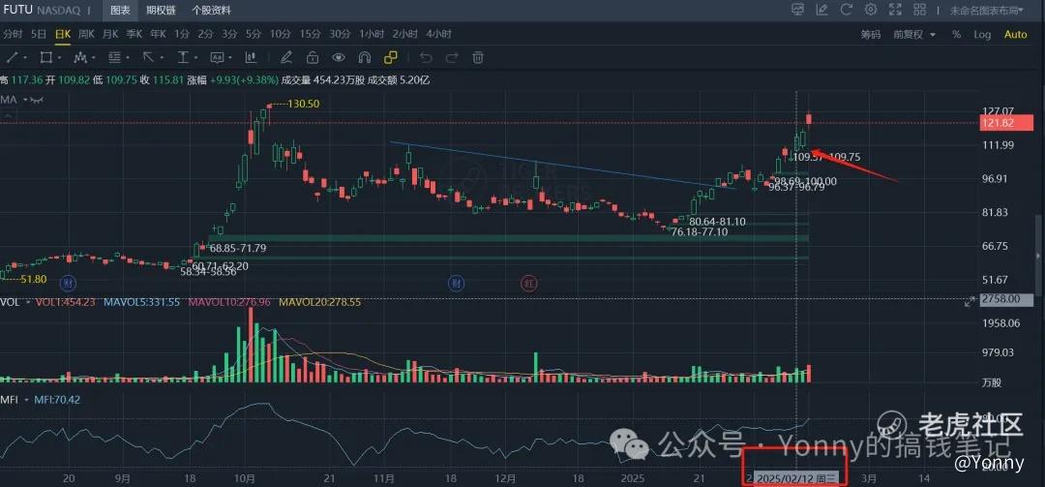Screen dimensions: 1045x487
Task: Click the 红 dividend marker near December
Action: point(530,284)
